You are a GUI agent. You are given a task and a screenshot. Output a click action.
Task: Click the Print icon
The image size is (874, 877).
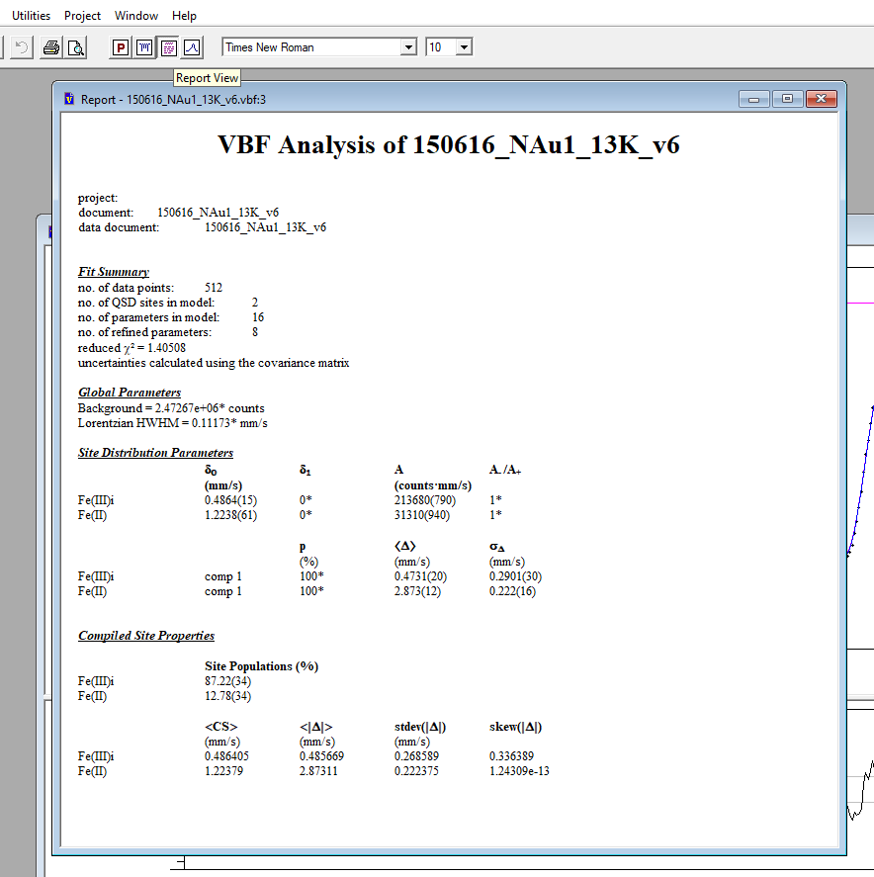(x=51, y=47)
